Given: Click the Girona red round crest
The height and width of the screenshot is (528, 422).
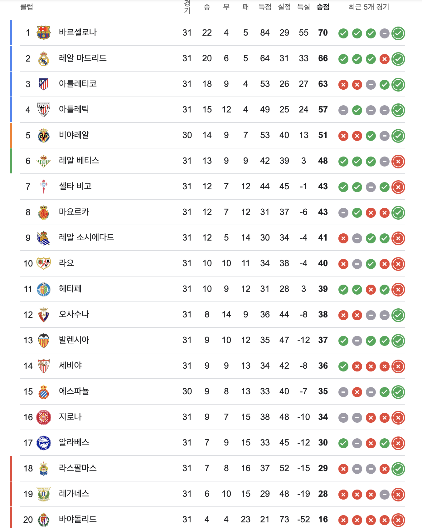Looking at the screenshot, I should click(44, 417).
